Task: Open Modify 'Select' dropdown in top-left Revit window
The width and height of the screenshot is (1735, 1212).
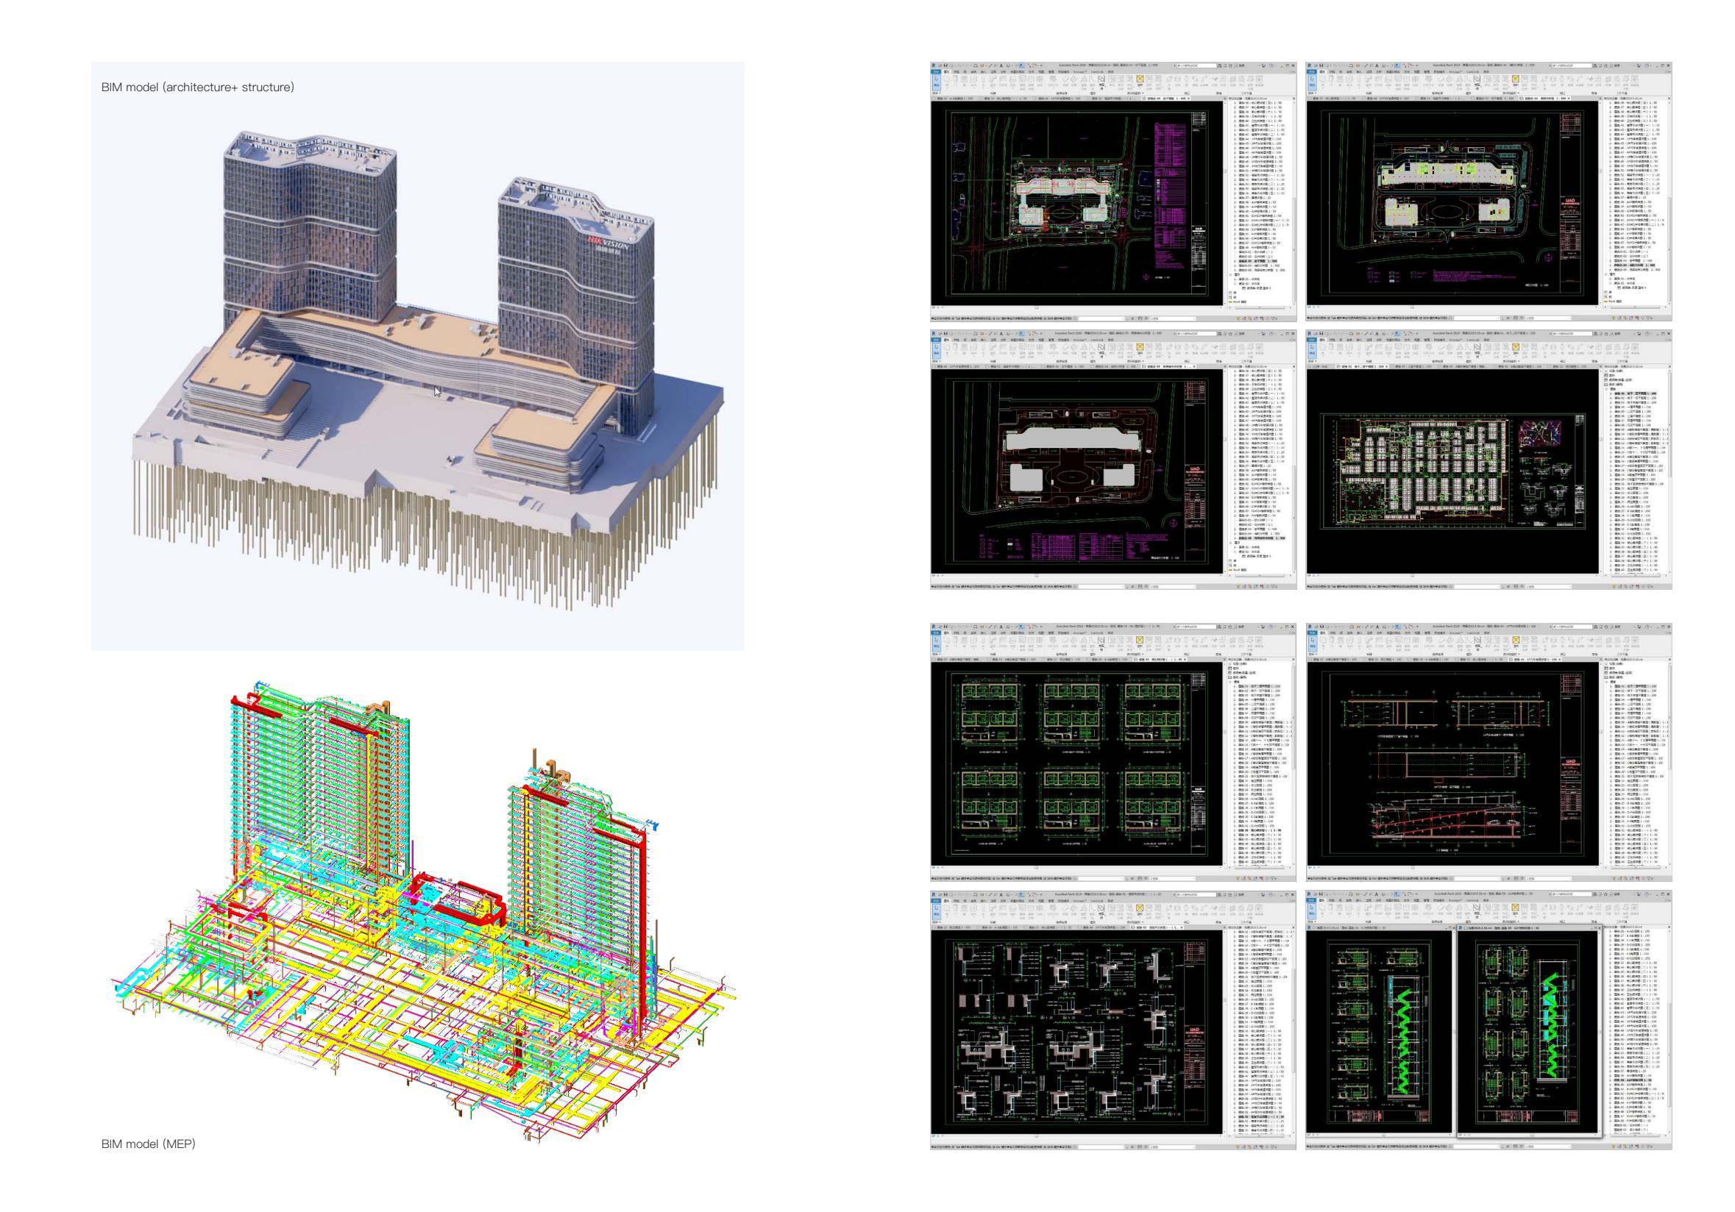Action: point(937,93)
